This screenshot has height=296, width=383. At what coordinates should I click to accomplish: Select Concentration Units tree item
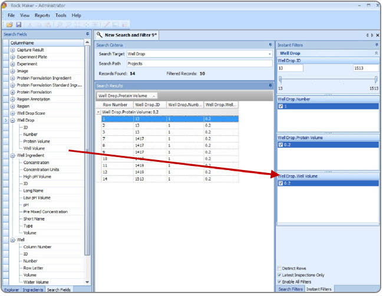41,169
